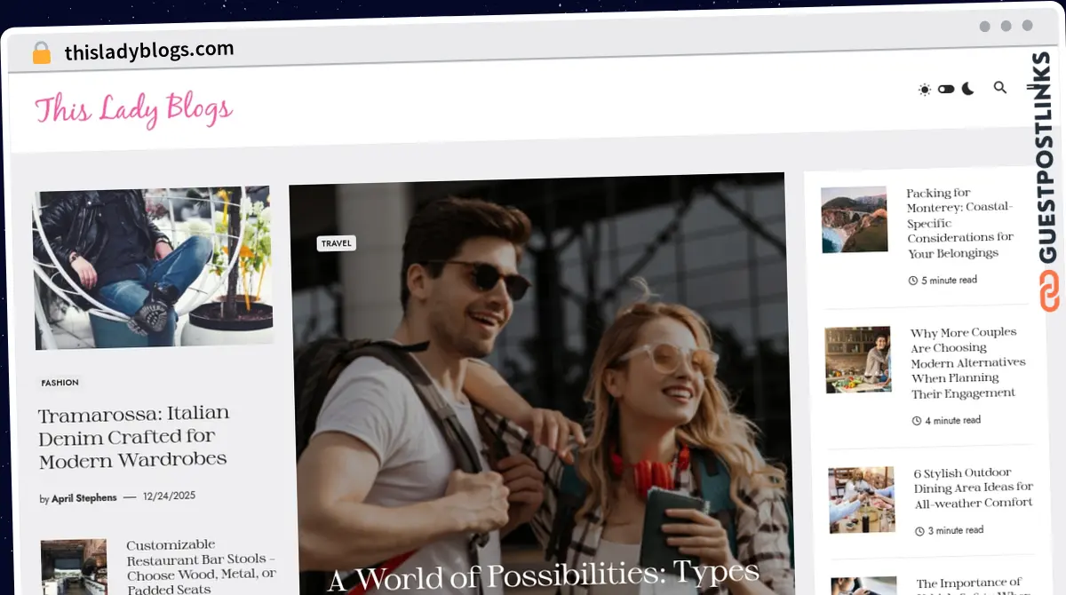1066x595 pixels.
Task: Open the Monterey coast thumbnail
Action: coord(855,219)
